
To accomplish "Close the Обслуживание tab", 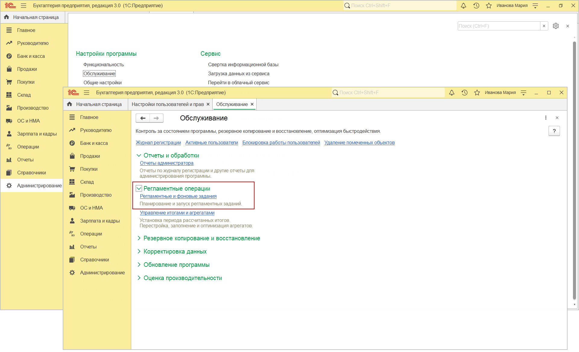I will point(252,104).
